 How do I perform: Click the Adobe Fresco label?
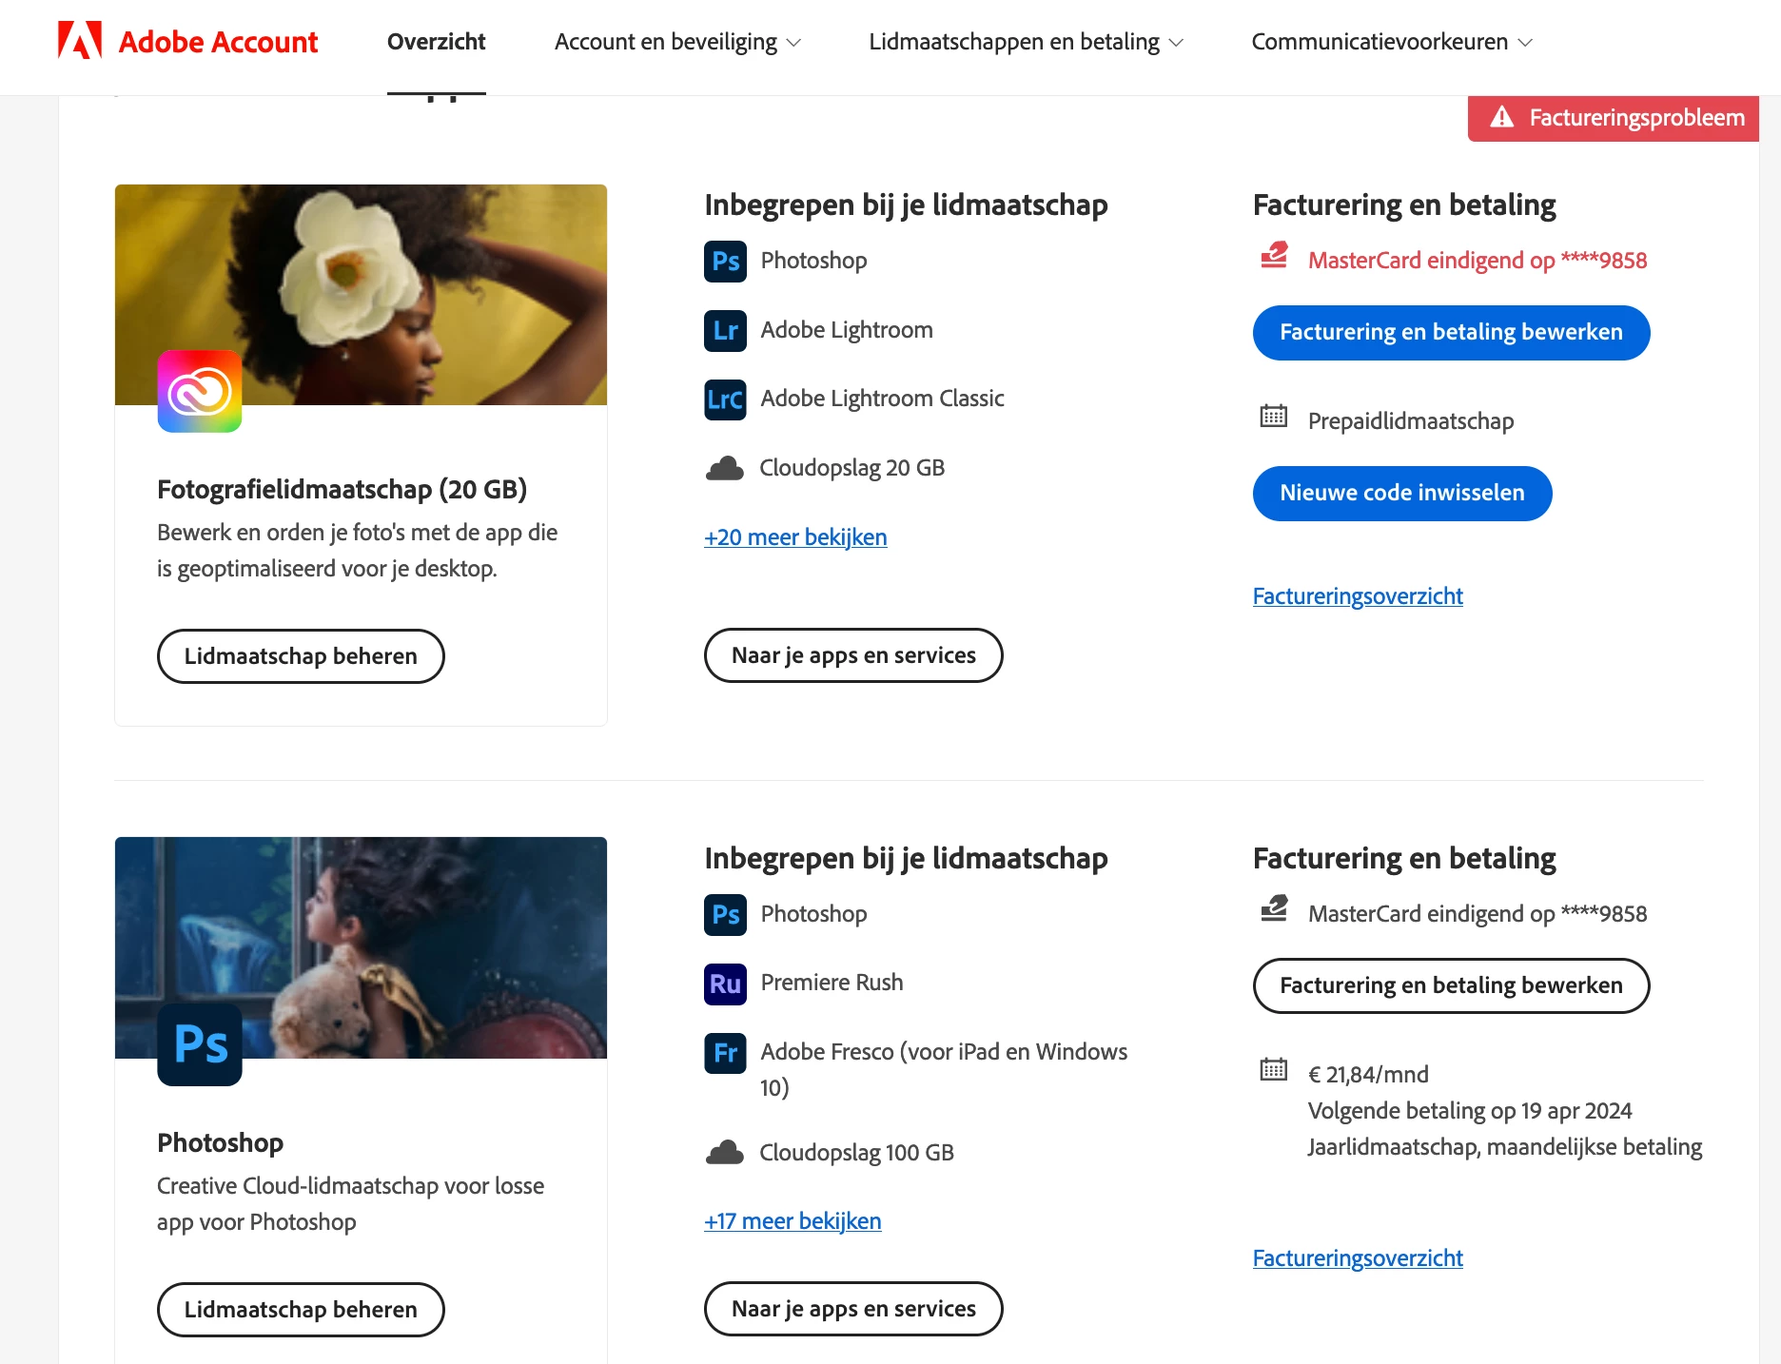pos(944,1069)
